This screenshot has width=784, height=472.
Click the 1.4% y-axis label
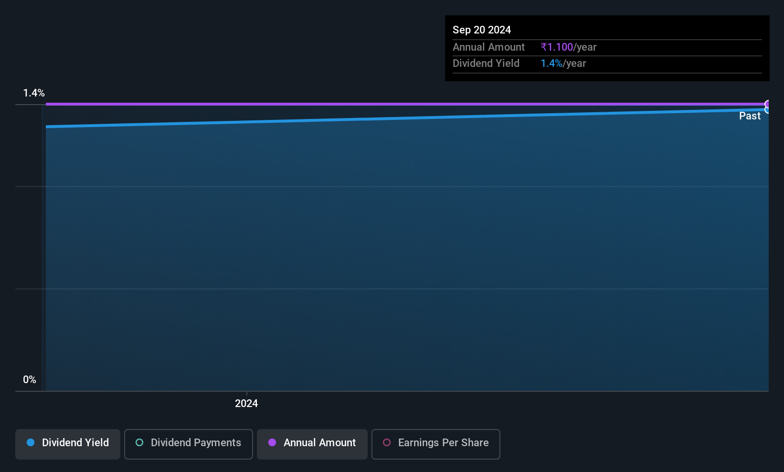34,93
